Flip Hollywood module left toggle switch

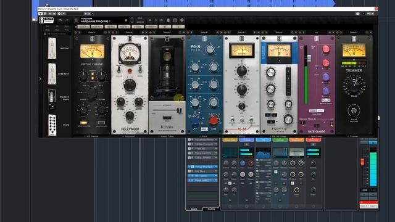[119, 70]
